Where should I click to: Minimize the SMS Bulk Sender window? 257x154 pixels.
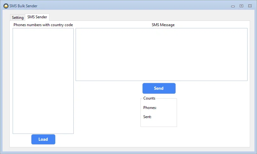click(x=233, y=6)
